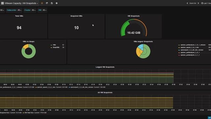Click yellow color swatch of SnapVMs legend

click(x=51, y=48)
